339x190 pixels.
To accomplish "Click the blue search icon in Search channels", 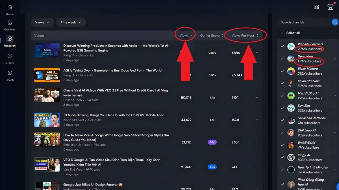I will click(335, 22).
